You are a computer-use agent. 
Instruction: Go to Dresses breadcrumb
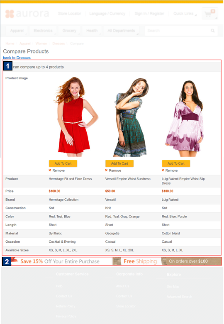[x=58, y=44]
